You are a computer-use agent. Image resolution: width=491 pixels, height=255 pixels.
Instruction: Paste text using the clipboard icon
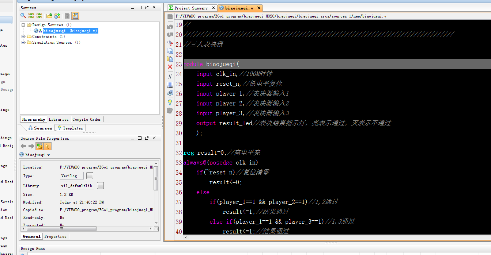pos(170,59)
